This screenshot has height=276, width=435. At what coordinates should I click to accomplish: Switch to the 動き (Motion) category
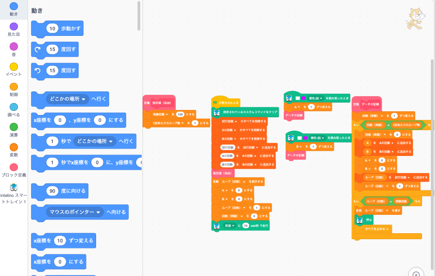click(14, 10)
